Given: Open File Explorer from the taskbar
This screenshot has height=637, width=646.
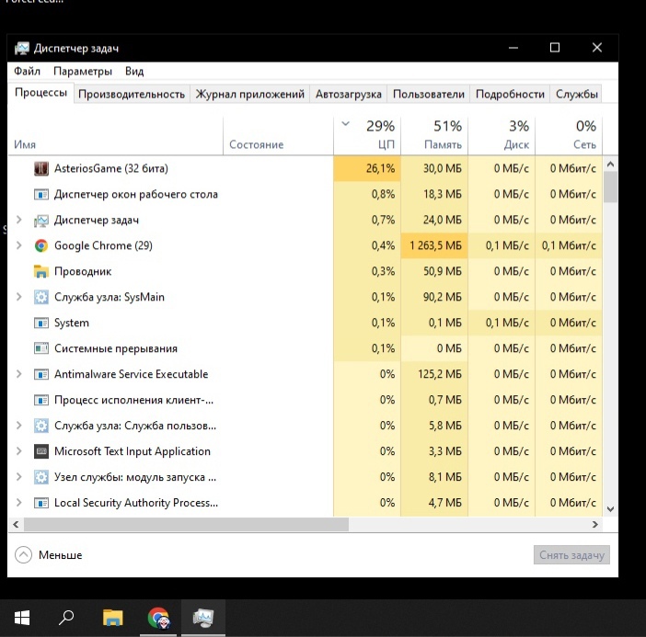Looking at the screenshot, I should click(112, 618).
